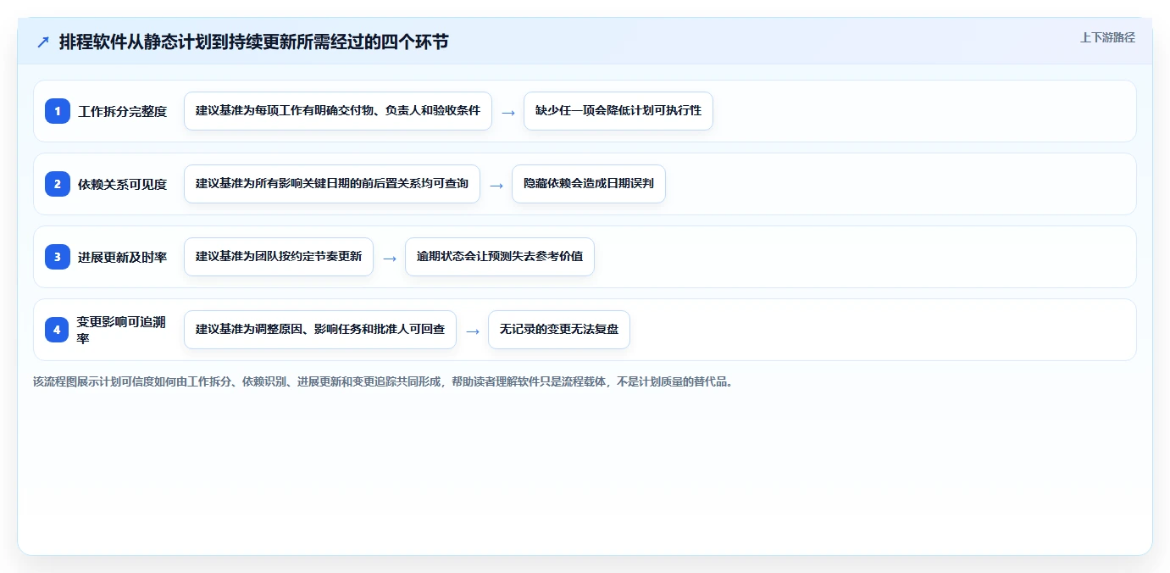Click box 建议基准为所有影响关键日期的前后置关系均可查询

click(x=332, y=184)
